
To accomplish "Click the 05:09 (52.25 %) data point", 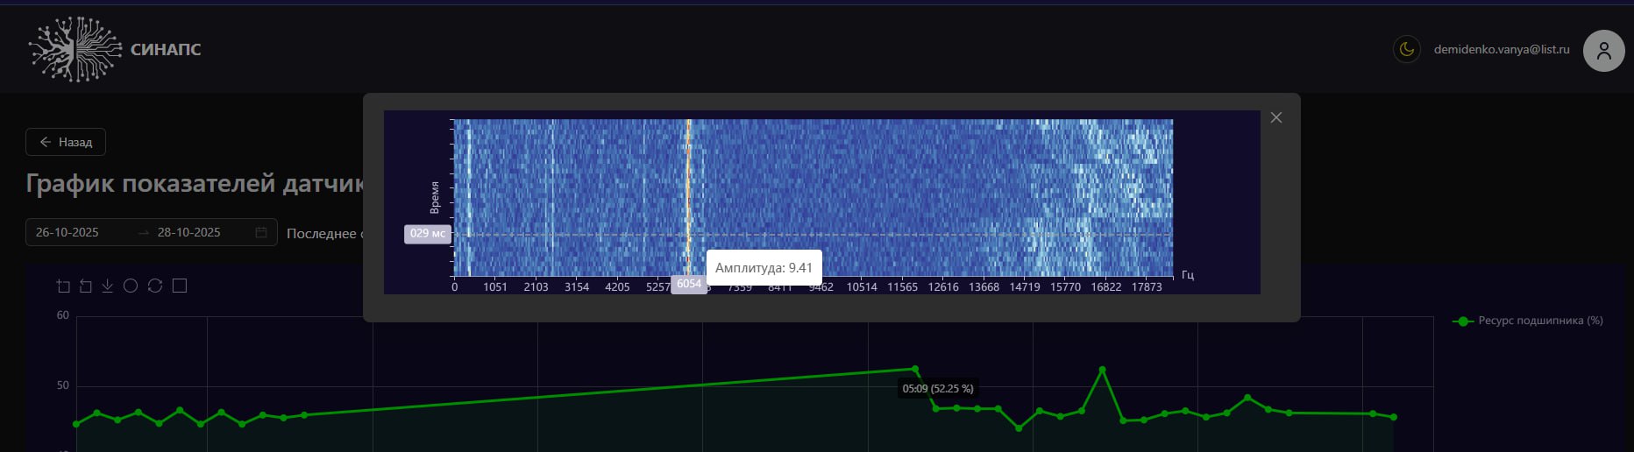I will coord(915,369).
